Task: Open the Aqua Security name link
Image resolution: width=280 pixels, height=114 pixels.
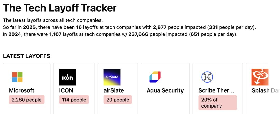Action: point(165,90)
